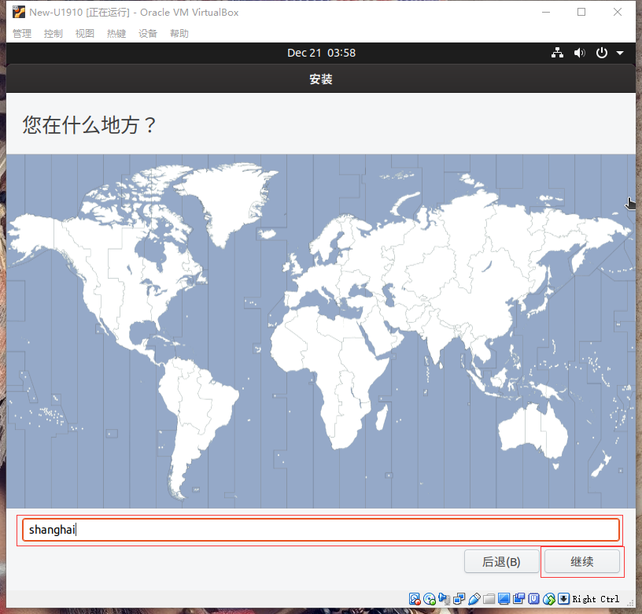Click the audio status icon in VirtualBox bar

445,599
